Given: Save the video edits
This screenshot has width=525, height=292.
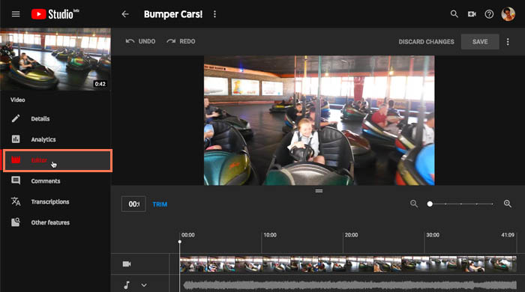Looking at the screenshot, I should pyautogui.click(x=480, y=42).
